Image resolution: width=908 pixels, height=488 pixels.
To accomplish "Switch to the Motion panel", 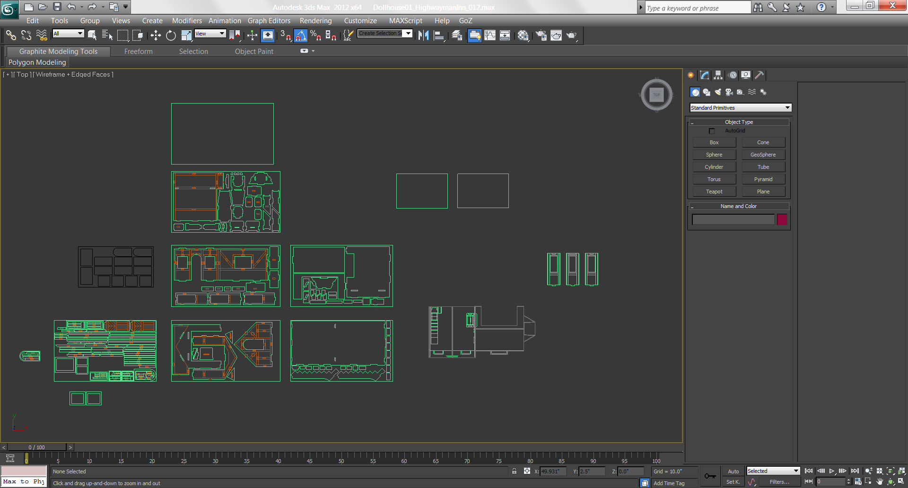I will click(x=733, y=75).
